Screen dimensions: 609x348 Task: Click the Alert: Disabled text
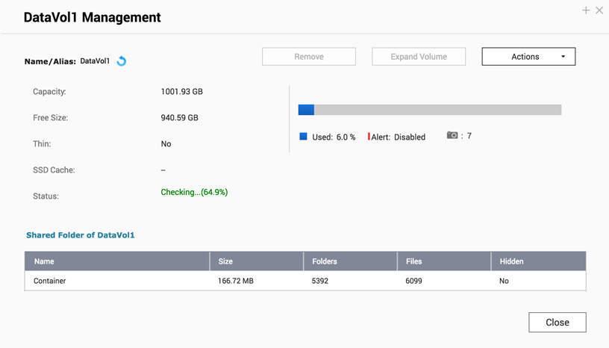(398, 137)
